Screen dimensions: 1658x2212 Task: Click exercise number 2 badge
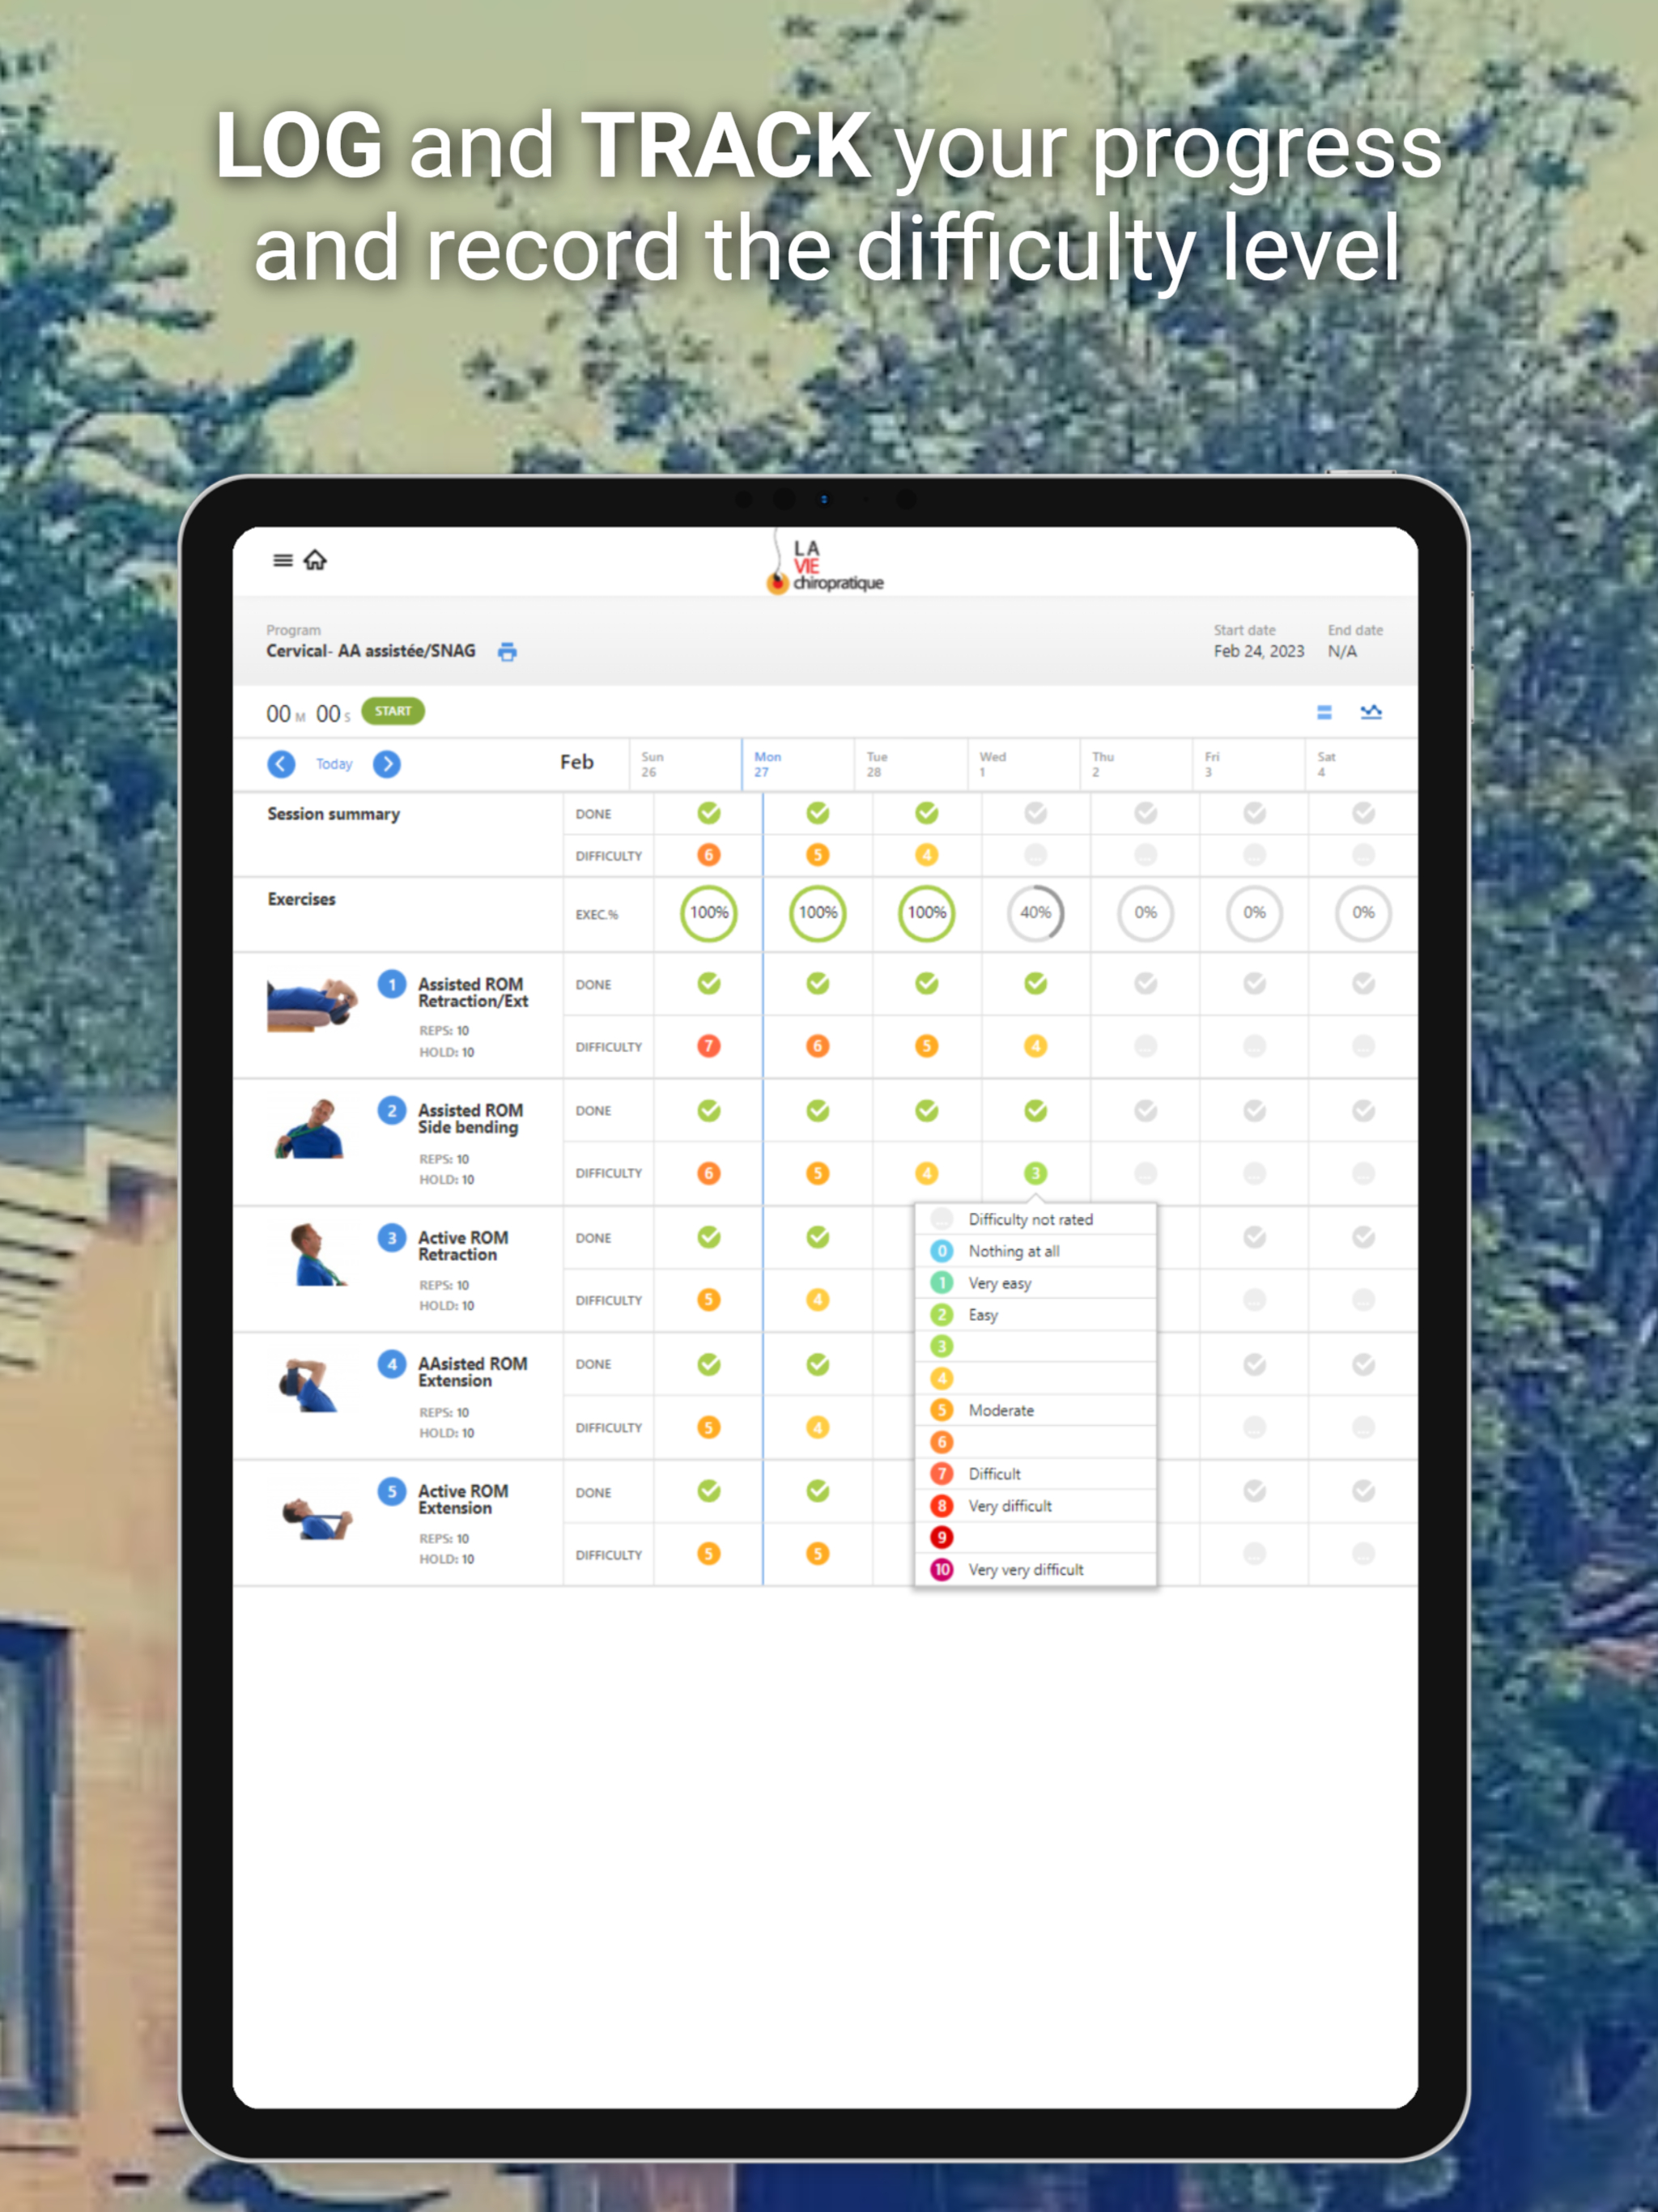[392, 1111]
